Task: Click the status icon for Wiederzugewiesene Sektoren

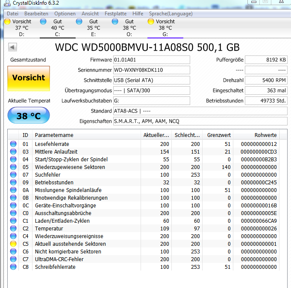Action: pos(13,167)
